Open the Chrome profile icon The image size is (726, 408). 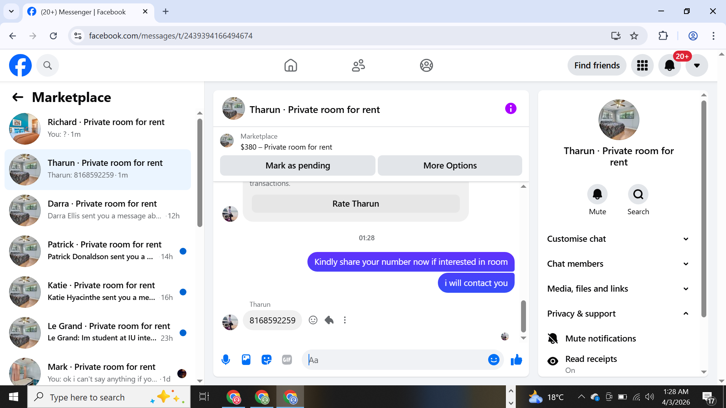[x=693, y=36]
